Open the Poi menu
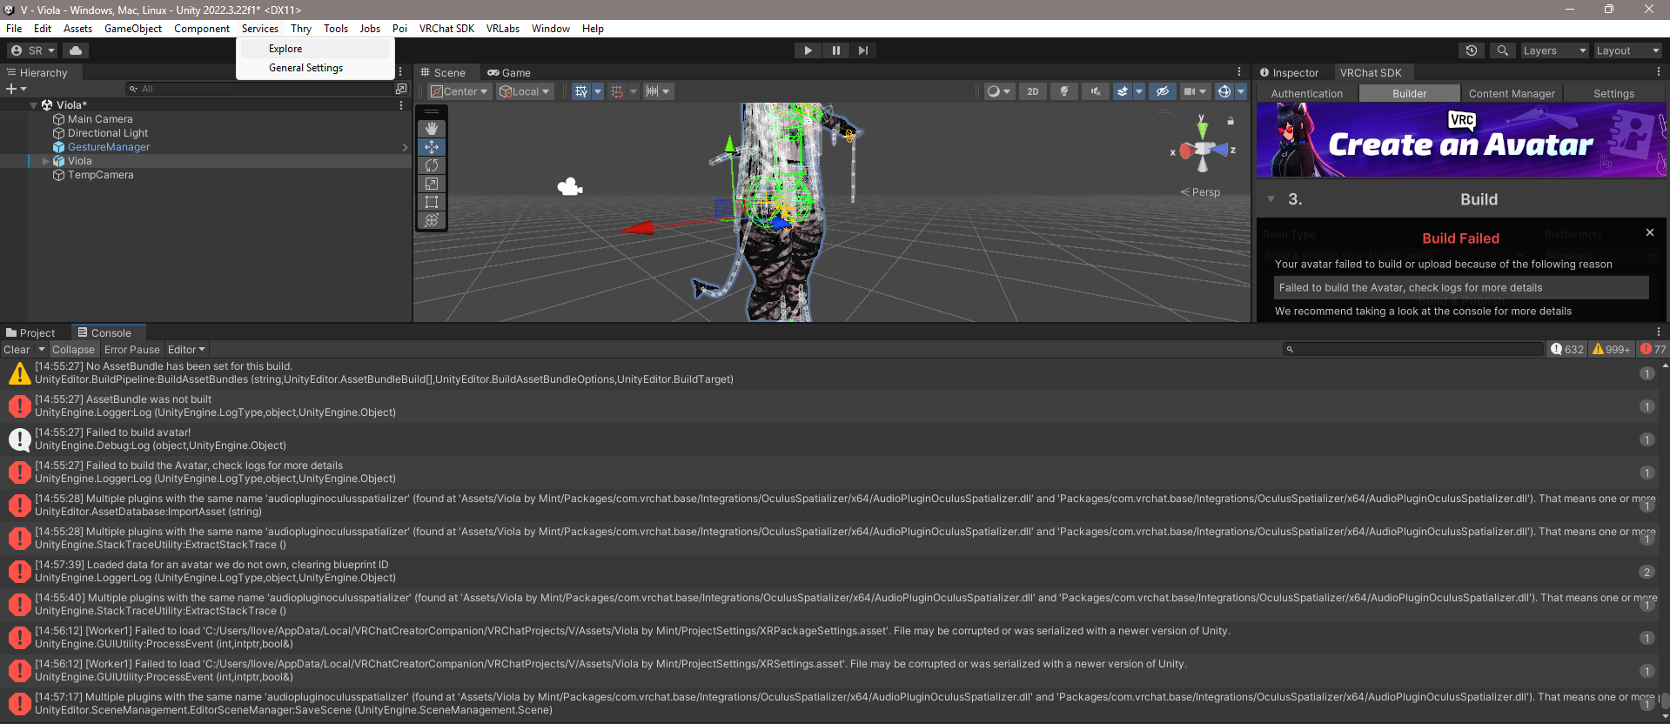The height and width of the screenshot is (724, 1670). [x=399, y=29]
